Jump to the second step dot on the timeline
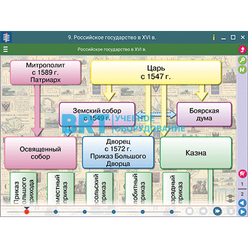Image resolution: width=248 pixels, height=248 pixels. [x=56, y=212]
